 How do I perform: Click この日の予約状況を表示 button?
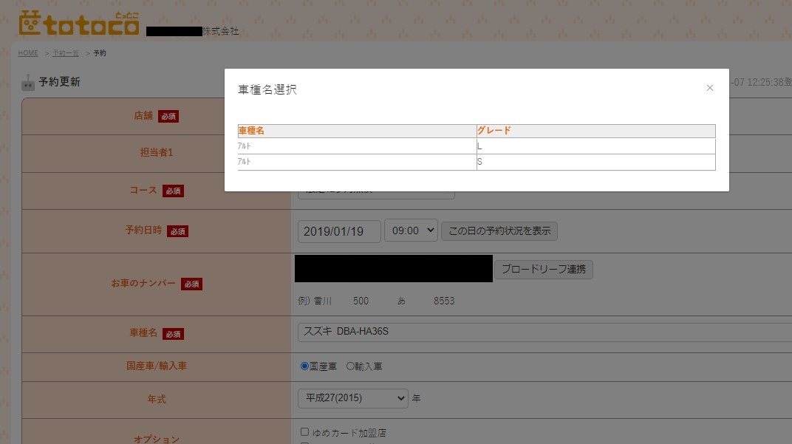coord(499,230)
